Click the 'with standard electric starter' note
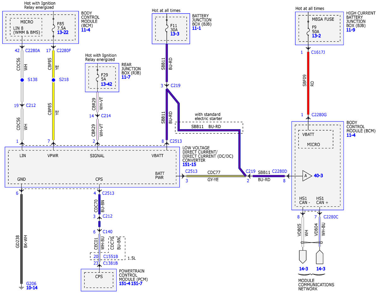This screenshot has height=293, width=379. pyautogui.click(x=208, y=117)
